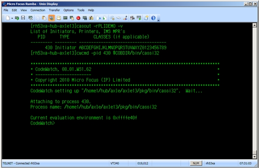
Task: Click the Copy toolbar icon
Action: click(38, 18)
